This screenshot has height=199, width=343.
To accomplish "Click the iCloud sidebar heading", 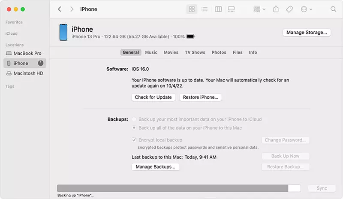I will 12,33.
